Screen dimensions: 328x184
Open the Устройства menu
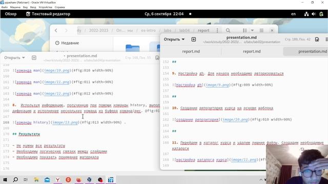(x=46, y=7)
